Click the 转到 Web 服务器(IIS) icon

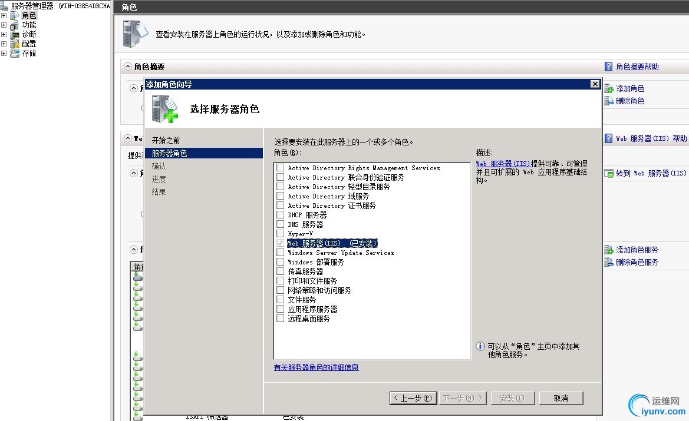pyautogui.click(x=609, y=173)
